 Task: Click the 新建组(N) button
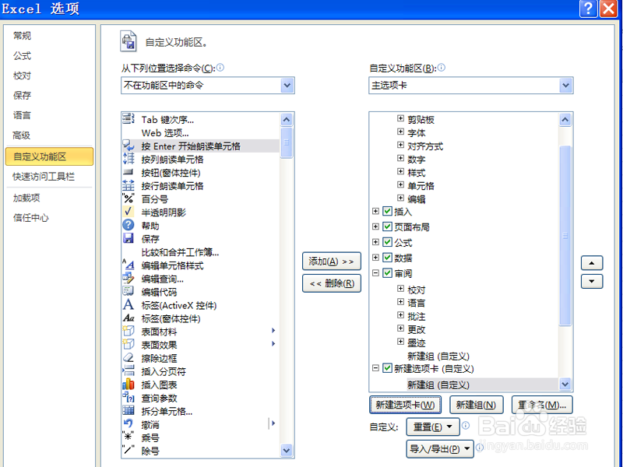point(476,405)
